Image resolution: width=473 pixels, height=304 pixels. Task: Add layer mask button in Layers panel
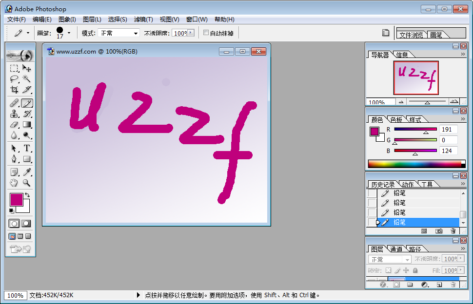(396, 285)
